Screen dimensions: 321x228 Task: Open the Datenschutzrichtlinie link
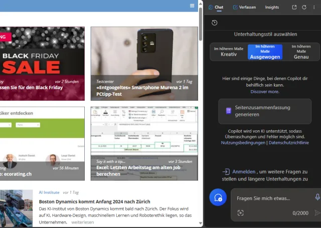[289, 143]
